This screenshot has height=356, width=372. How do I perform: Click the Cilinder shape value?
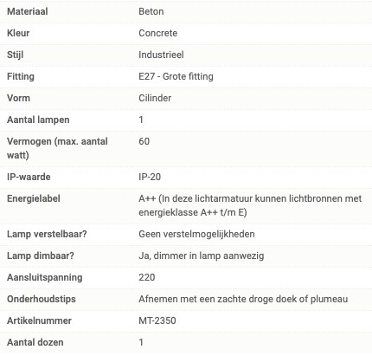click(x=155, y=98)
